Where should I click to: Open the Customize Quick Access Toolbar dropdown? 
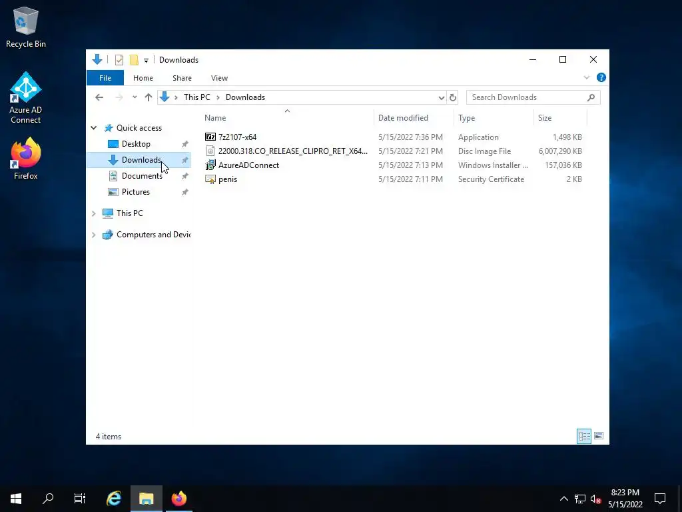coord(146,60)
